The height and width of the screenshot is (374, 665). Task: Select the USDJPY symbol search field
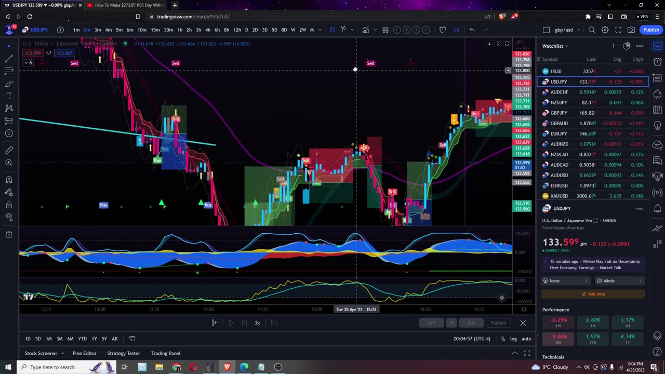pos(35,30)
